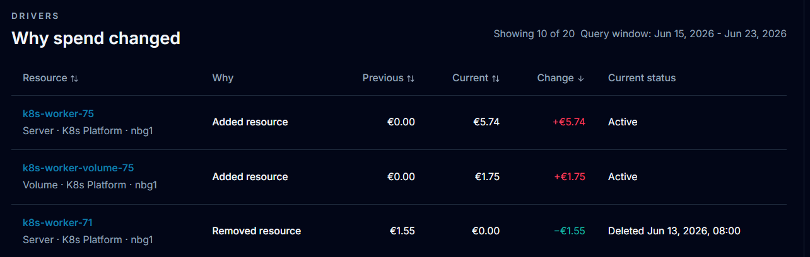Click previous cost €0.00 for k8s-worker-75

click(x=401, y=122)
